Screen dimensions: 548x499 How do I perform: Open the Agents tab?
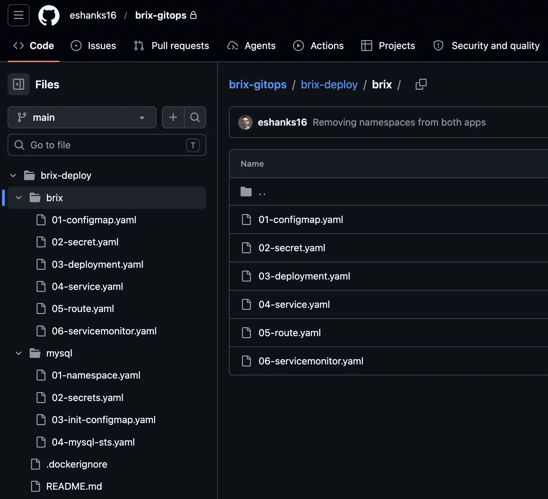tap(251, 46)
